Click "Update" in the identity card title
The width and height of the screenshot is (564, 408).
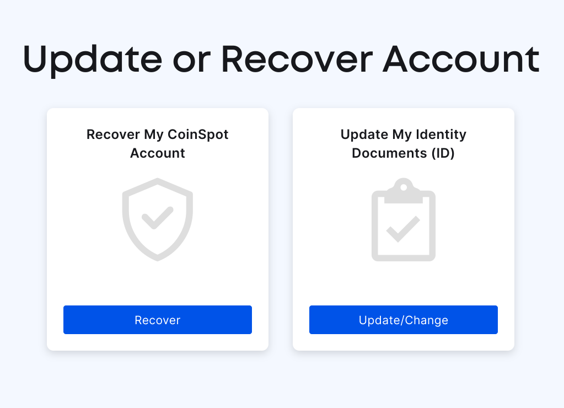click(364, 135)
